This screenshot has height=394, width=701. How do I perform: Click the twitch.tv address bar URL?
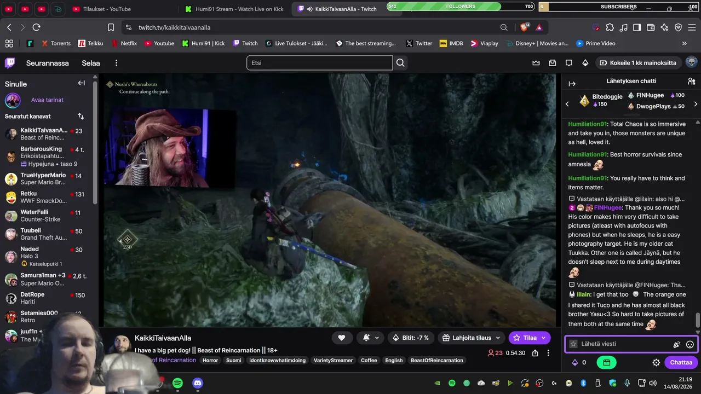(x=175, y=27)
